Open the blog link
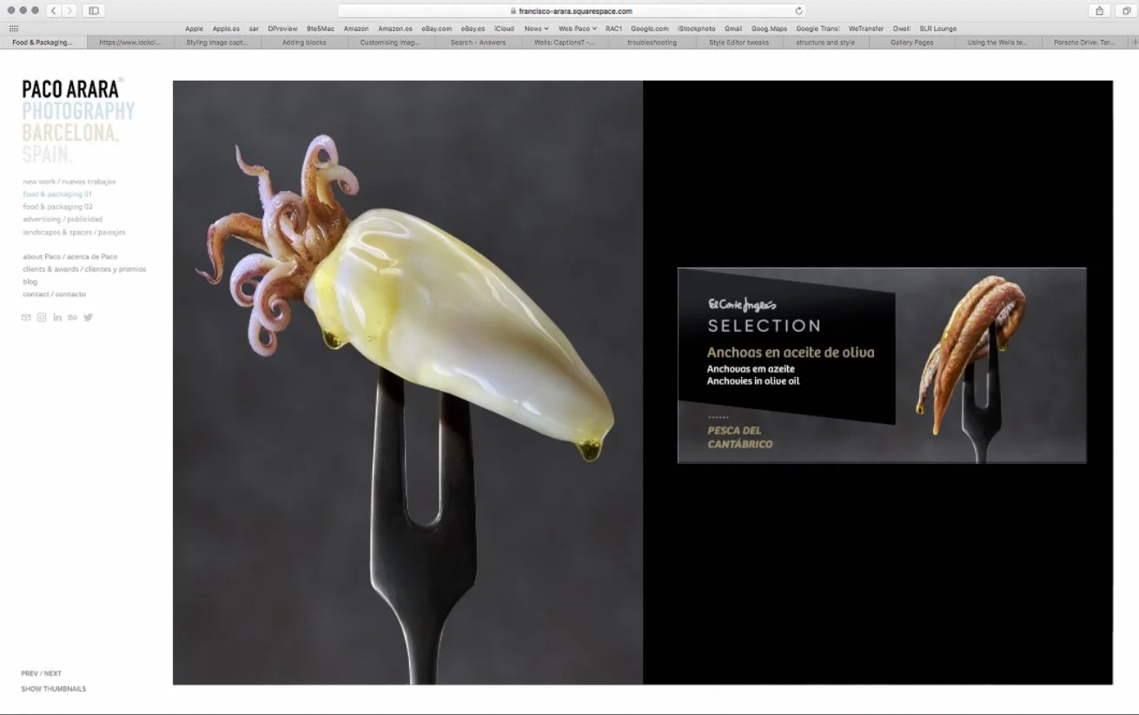The height and width of the screenshot is (715, 1139). tap(30, 281)
